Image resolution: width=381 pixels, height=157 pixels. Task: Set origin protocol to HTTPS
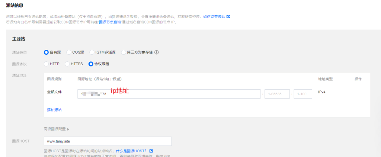point(67,64)
